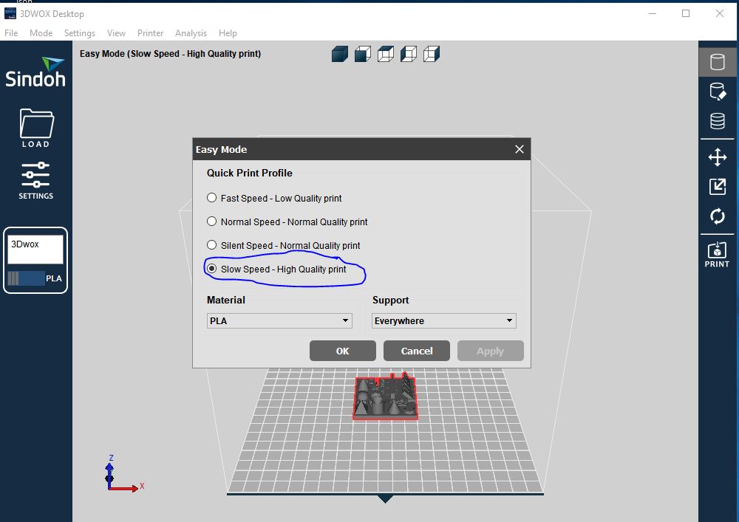Click the Support label
This screenshot has height=522, width=739.
(x=390, y=300)
